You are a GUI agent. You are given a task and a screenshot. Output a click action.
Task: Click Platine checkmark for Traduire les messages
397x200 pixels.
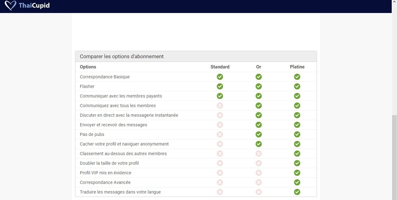(x=297, y=192)
